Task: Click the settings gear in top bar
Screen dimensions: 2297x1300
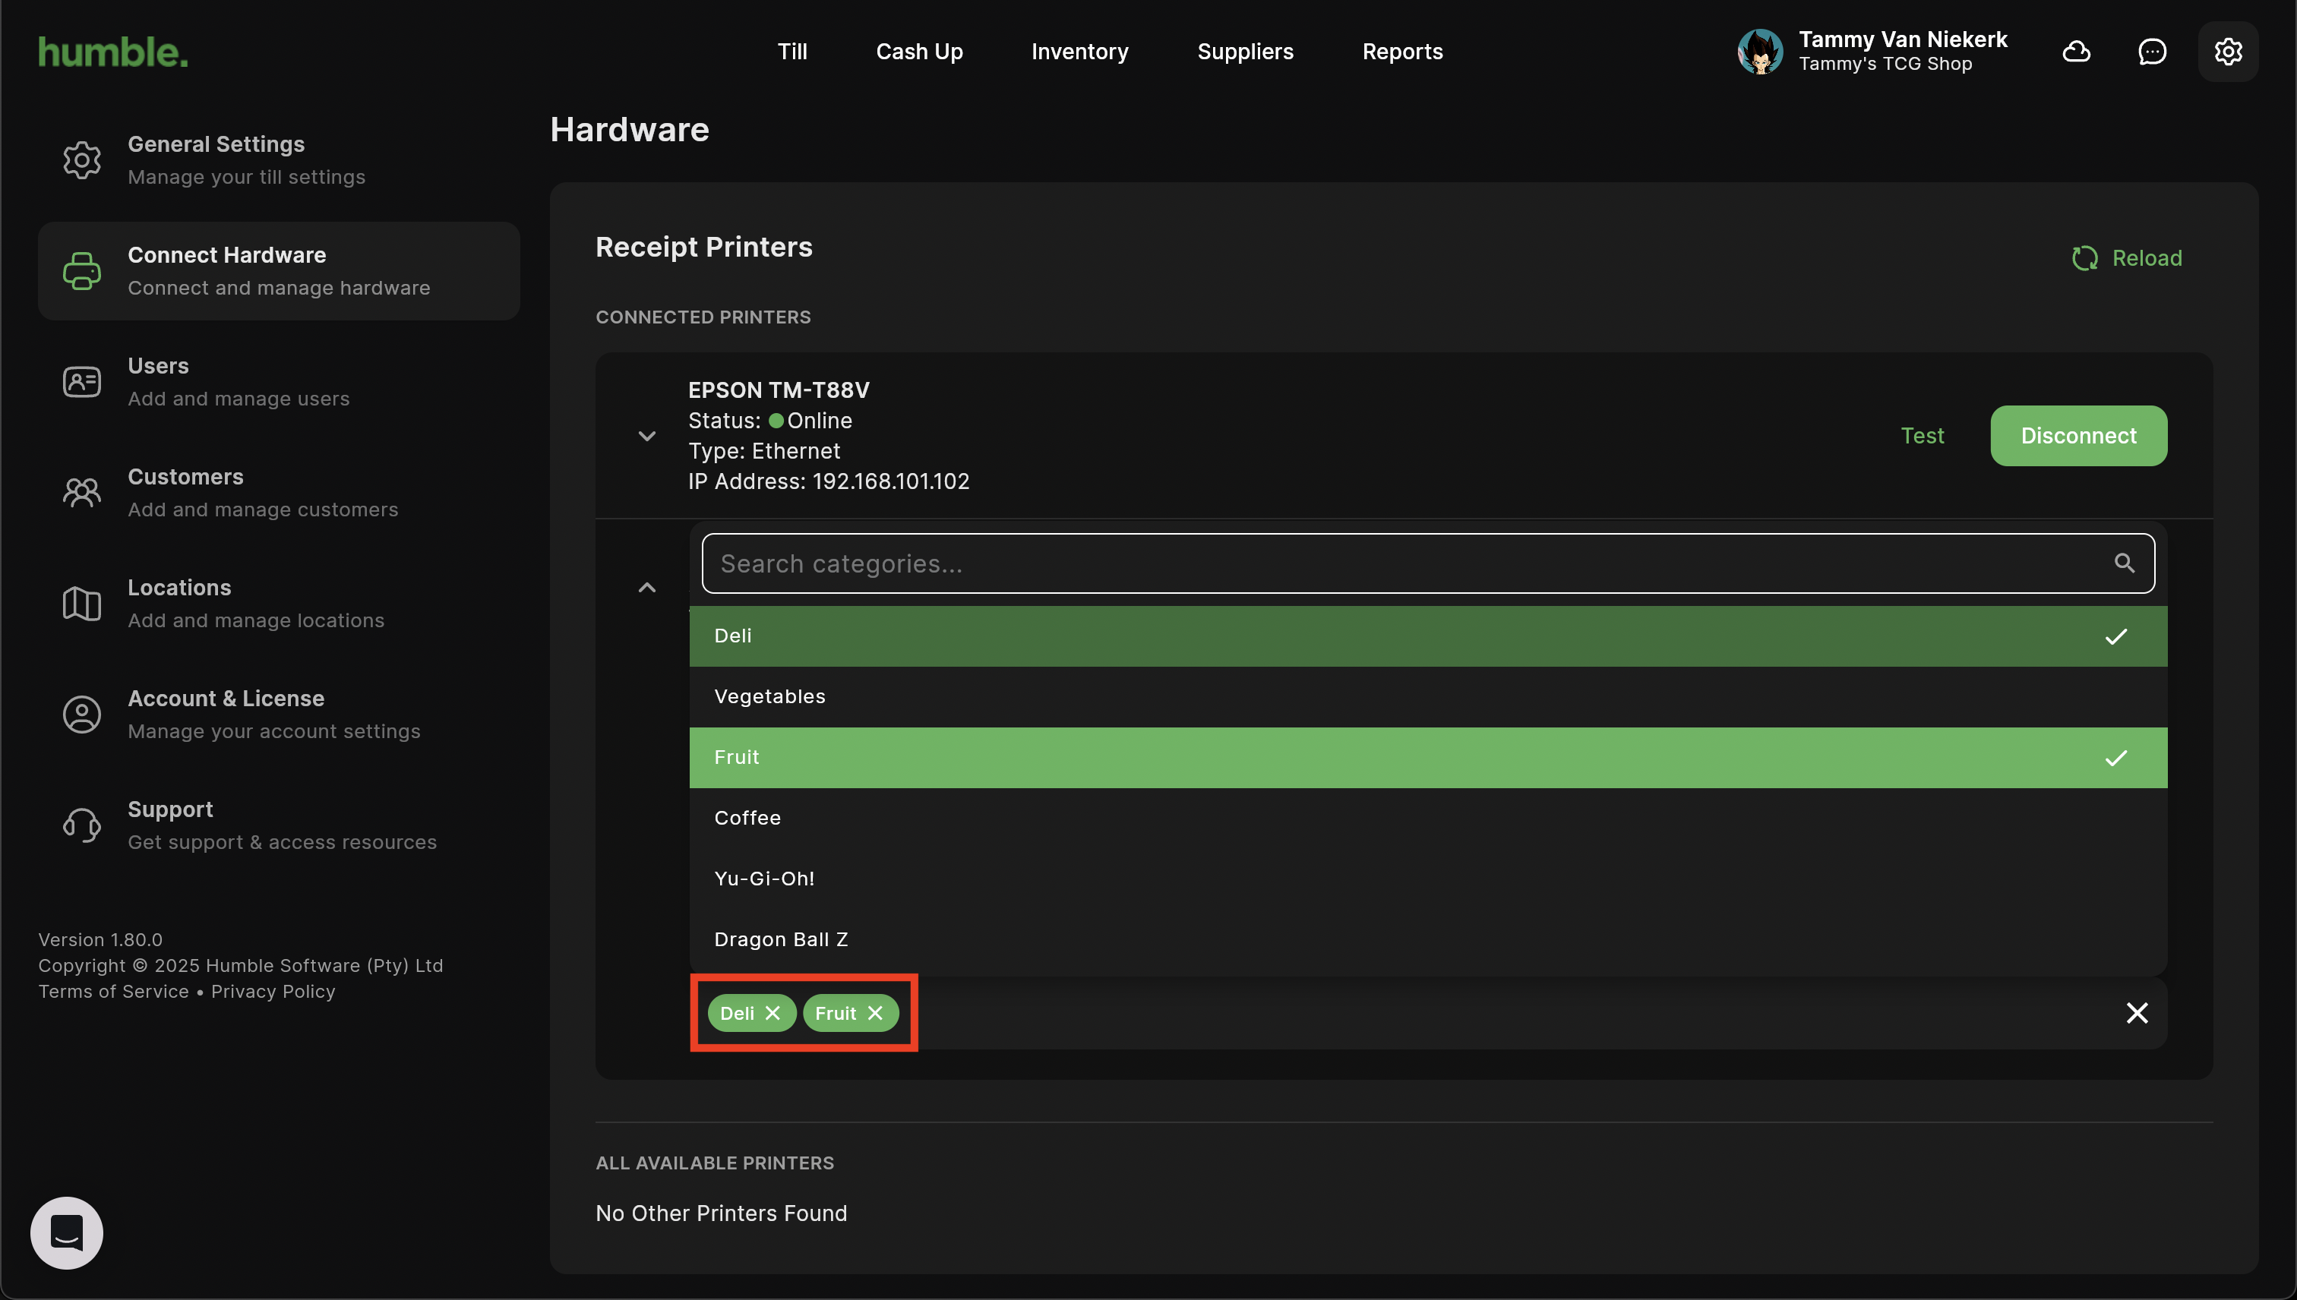Action: [2228, 52]
